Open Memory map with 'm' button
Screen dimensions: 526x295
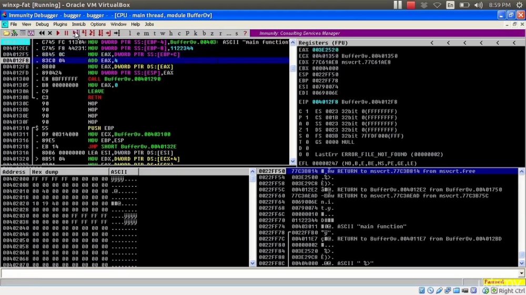[146, 33]
